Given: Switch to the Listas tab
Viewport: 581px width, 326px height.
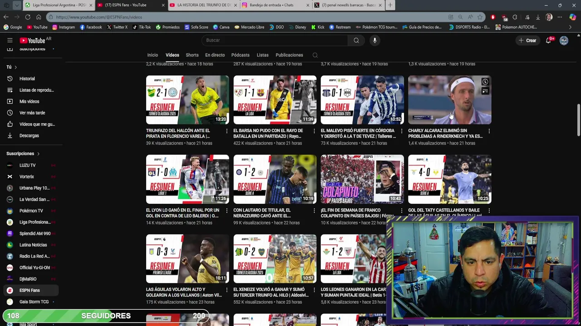Looking at the screenshot, I should (x=262, y=55).
